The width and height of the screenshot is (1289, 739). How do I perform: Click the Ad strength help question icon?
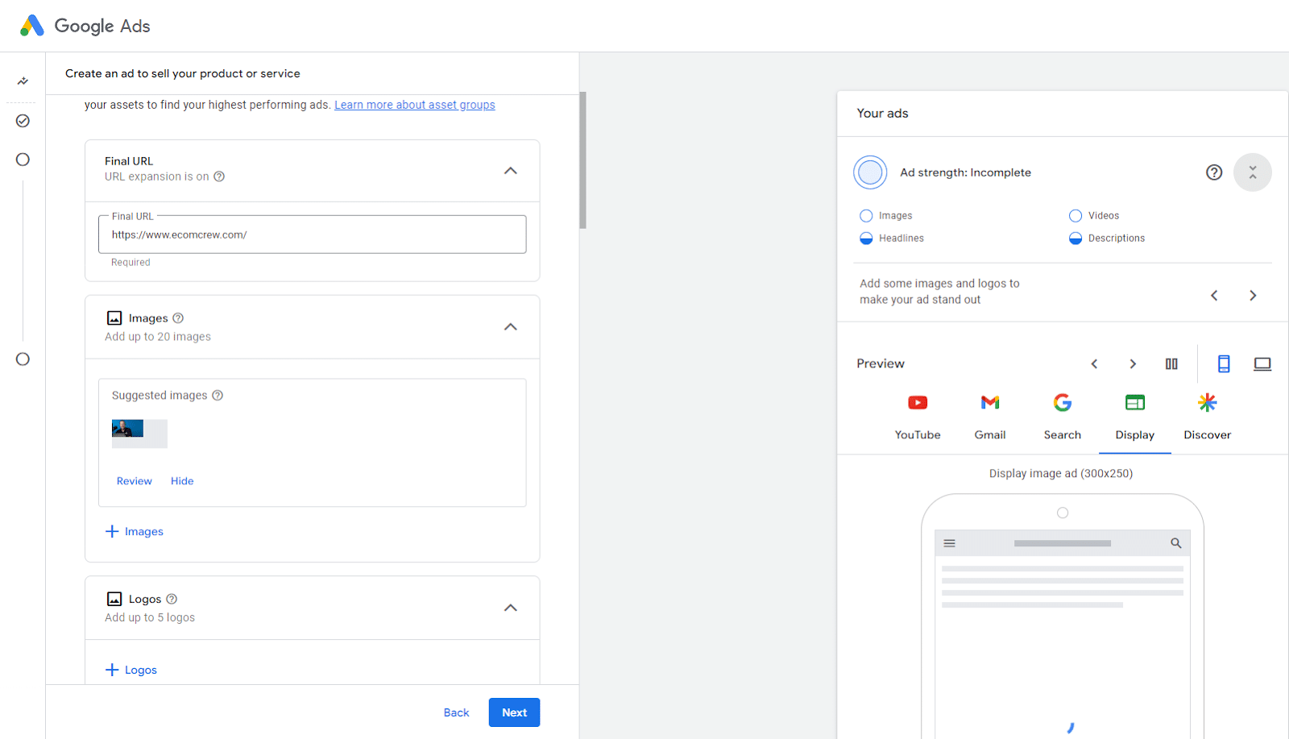pos(1214,172)
